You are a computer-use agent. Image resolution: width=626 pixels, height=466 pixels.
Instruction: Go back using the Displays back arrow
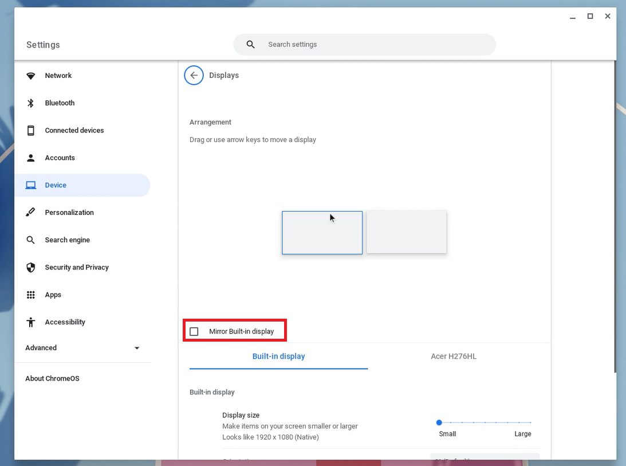[x=194, y=75]
